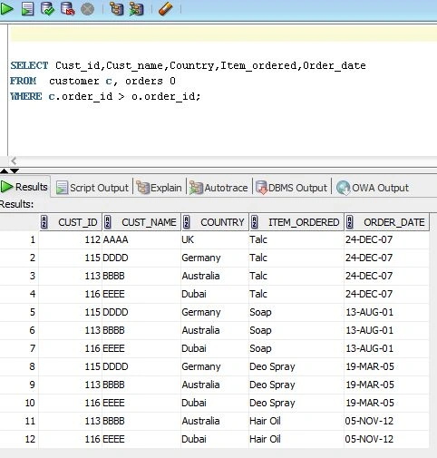
Task: Sort by CUST_ID column header
Action: tap(71, 222)
